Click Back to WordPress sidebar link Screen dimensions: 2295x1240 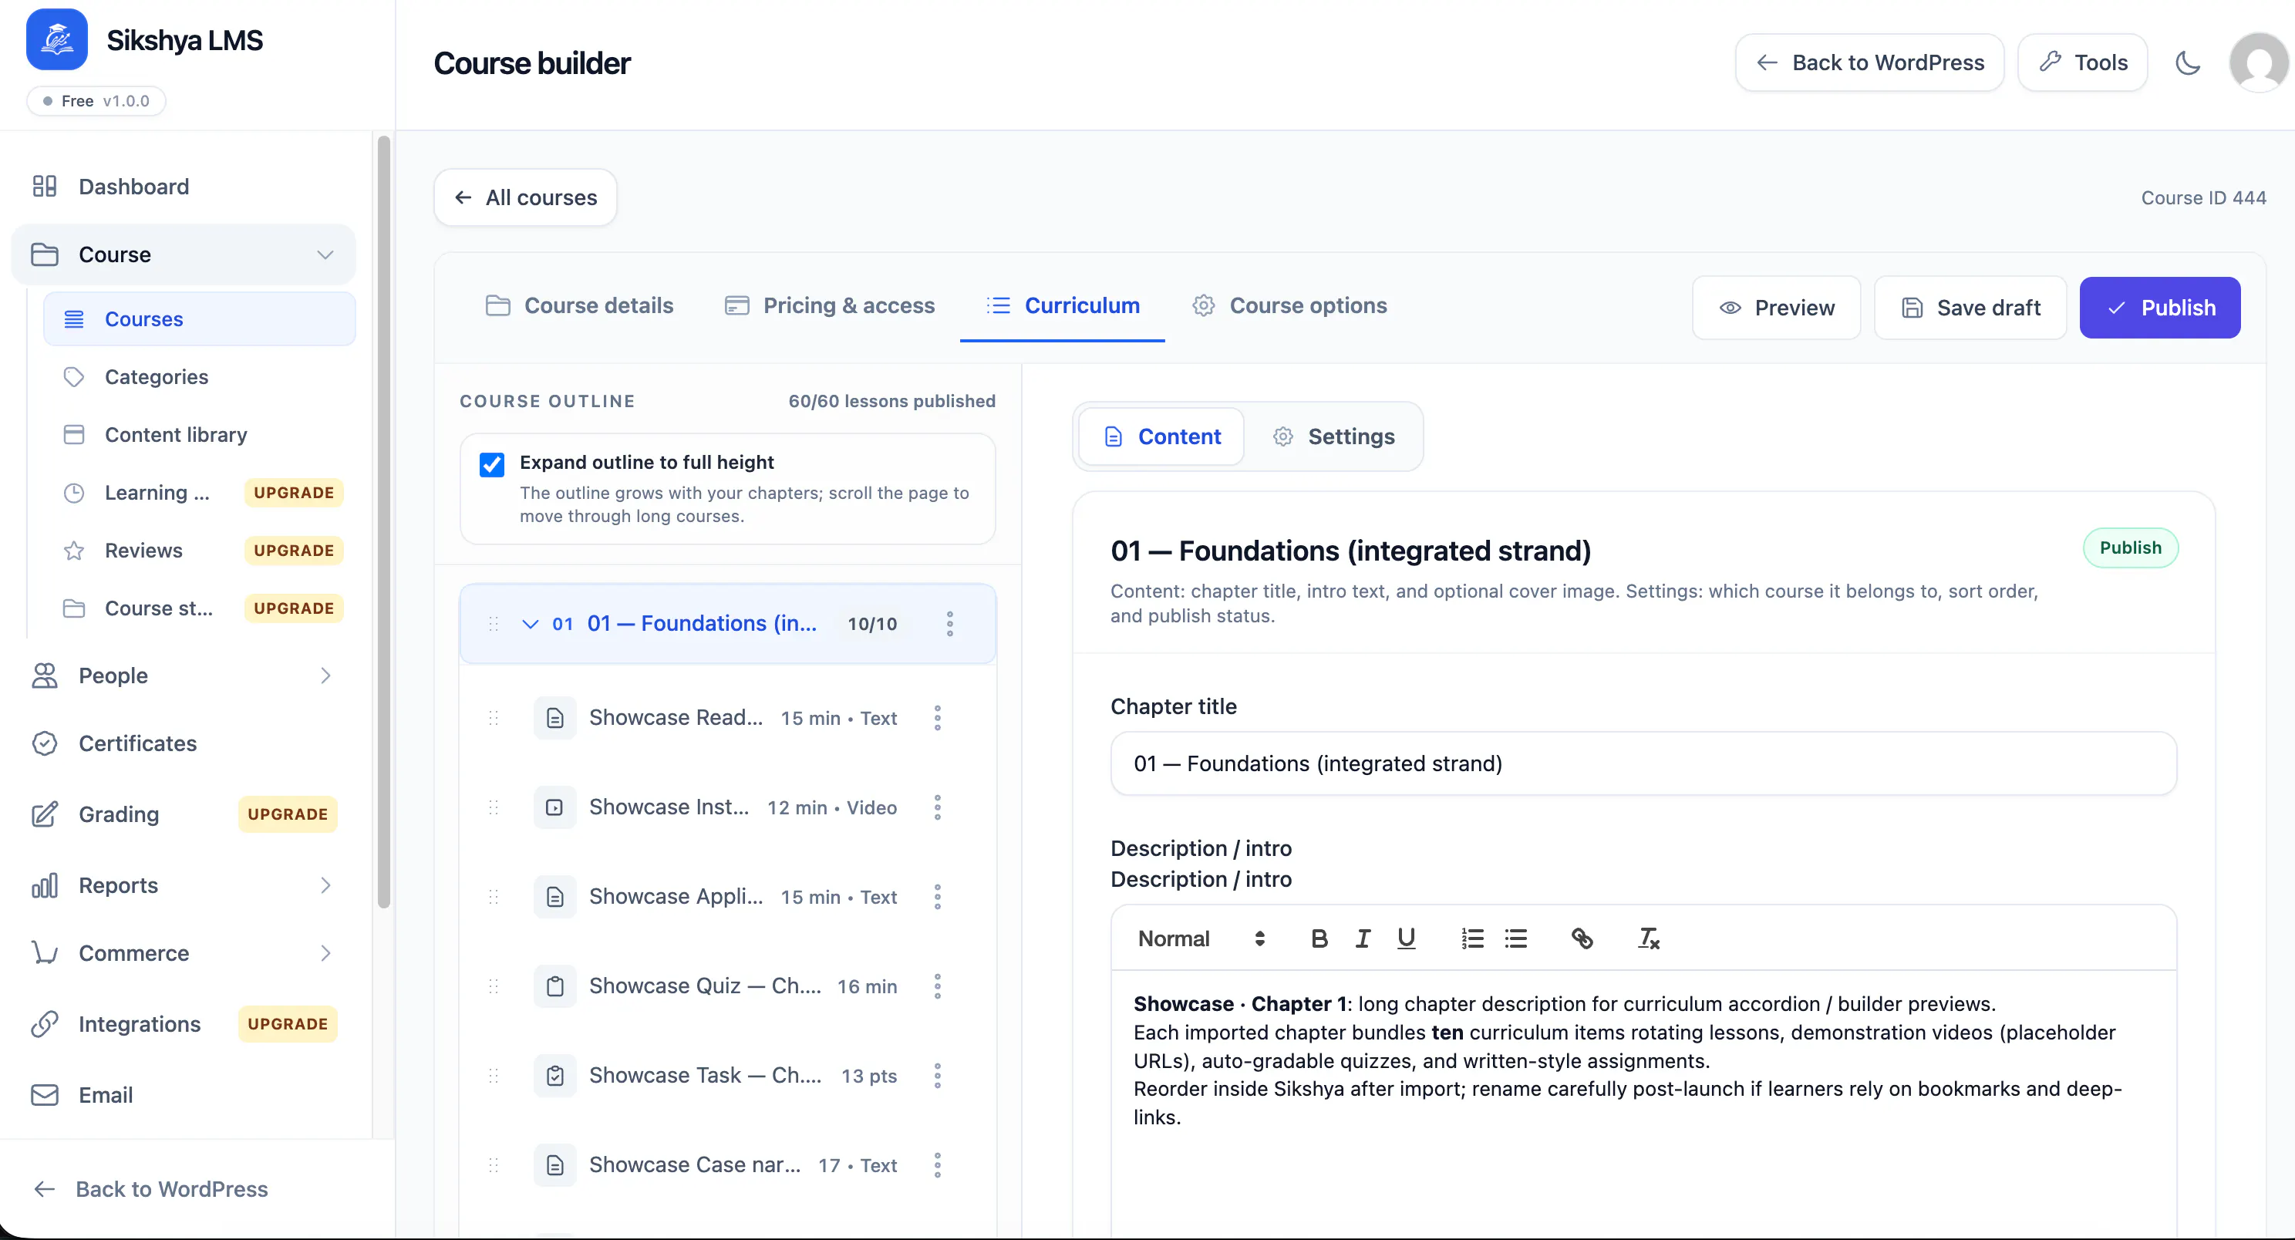[x=150, y=1189]
